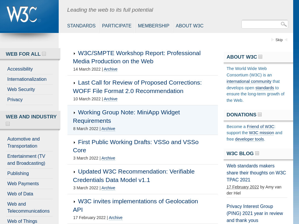This screenshot has height=224, width=299.
Task: Click the right arrow next to Skip
Action: (272, 40)
